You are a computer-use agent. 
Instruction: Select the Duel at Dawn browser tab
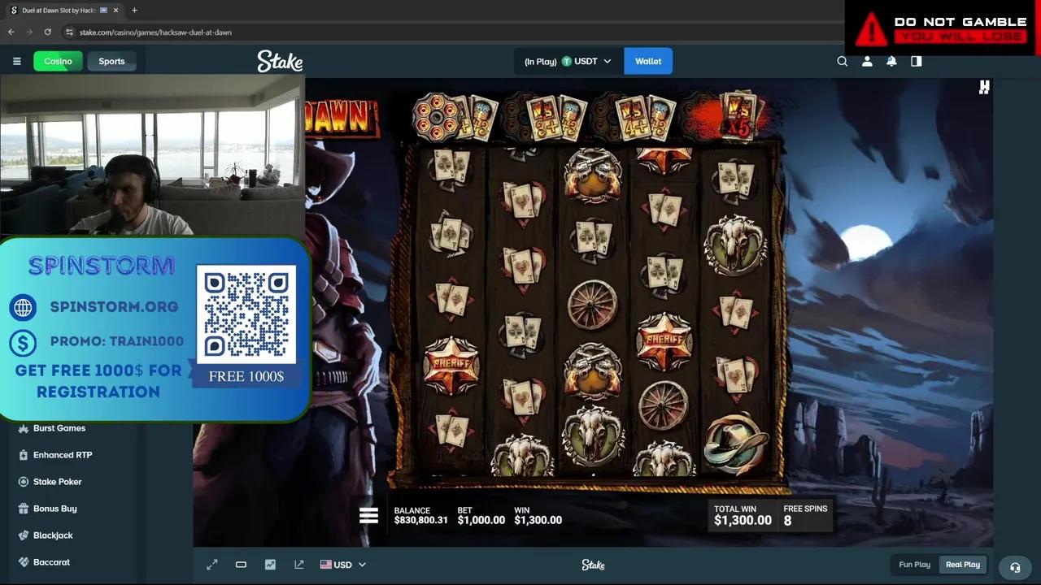click(x=65, y=11)
